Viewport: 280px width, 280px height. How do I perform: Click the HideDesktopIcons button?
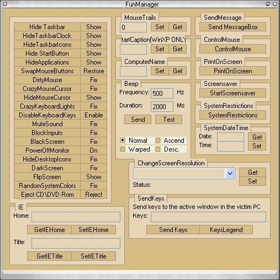click(x=47, y=159)
